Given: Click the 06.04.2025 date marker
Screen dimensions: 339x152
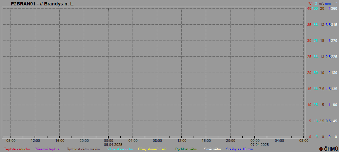Looking at the screenshot, I should coord(108,145).
